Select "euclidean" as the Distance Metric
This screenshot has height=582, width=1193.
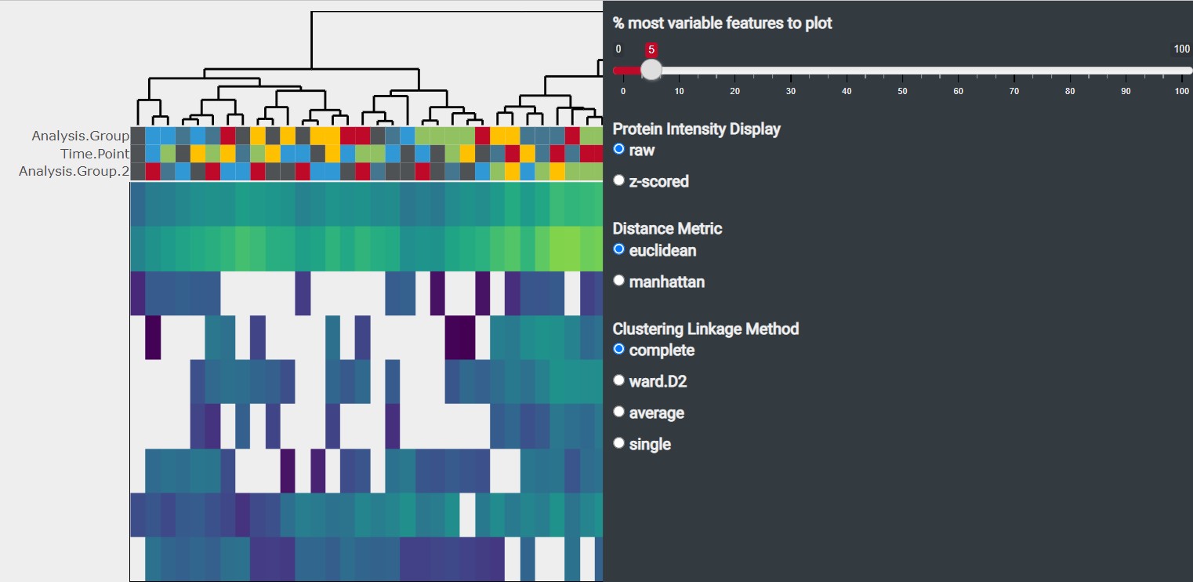click(619, 249)
